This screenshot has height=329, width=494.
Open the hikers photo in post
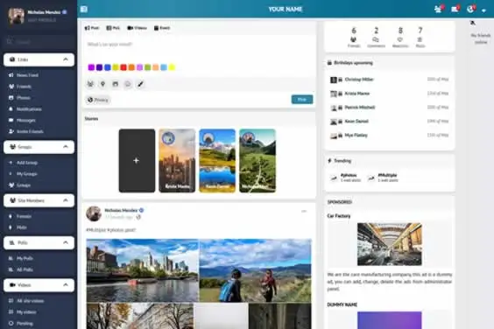coord(256,270)
